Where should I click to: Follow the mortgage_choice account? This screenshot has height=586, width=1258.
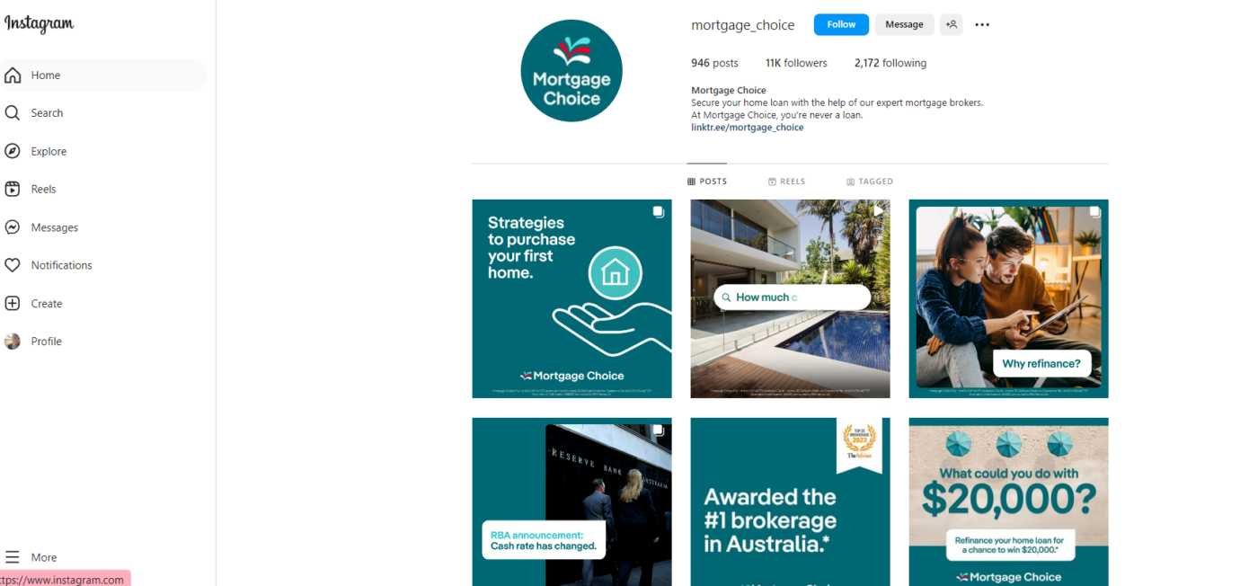point(841,25)
